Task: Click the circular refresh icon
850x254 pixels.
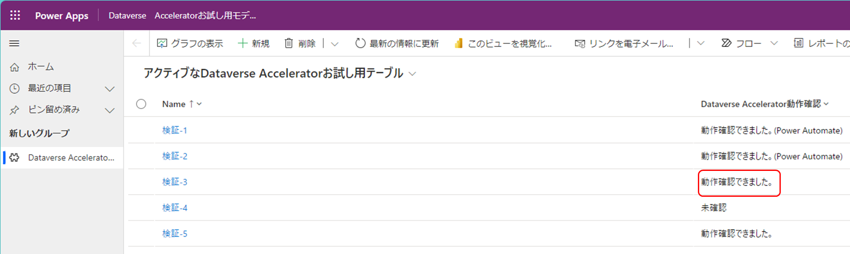Action: pyautogui.click(x=360, y=43)
